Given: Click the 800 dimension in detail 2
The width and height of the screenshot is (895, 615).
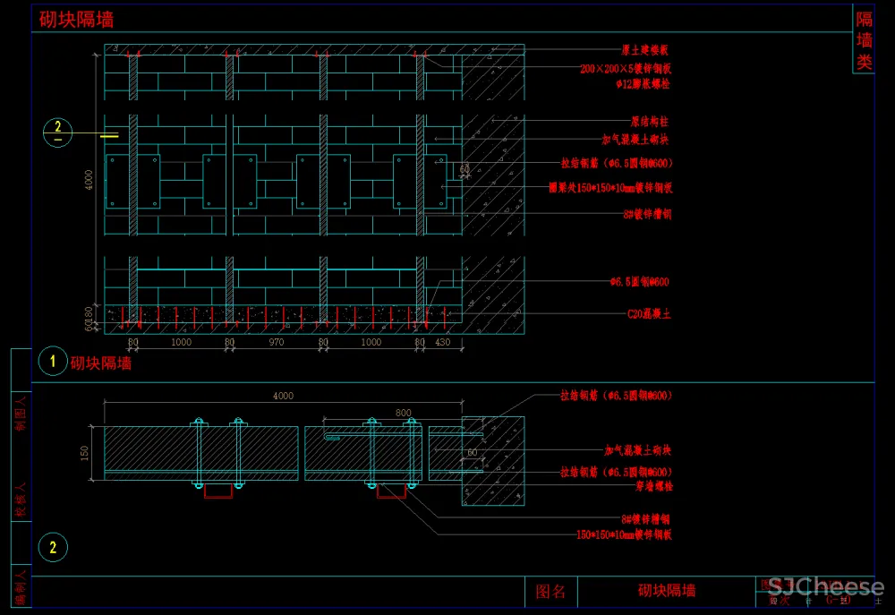Looking at the screenshot, I should 404,413.
